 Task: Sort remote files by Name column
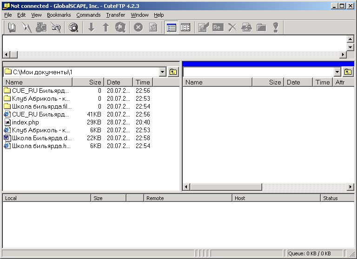click(x=218, y=82)
